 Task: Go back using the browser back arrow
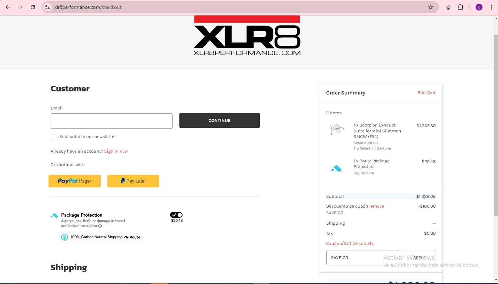click(8, 7)
